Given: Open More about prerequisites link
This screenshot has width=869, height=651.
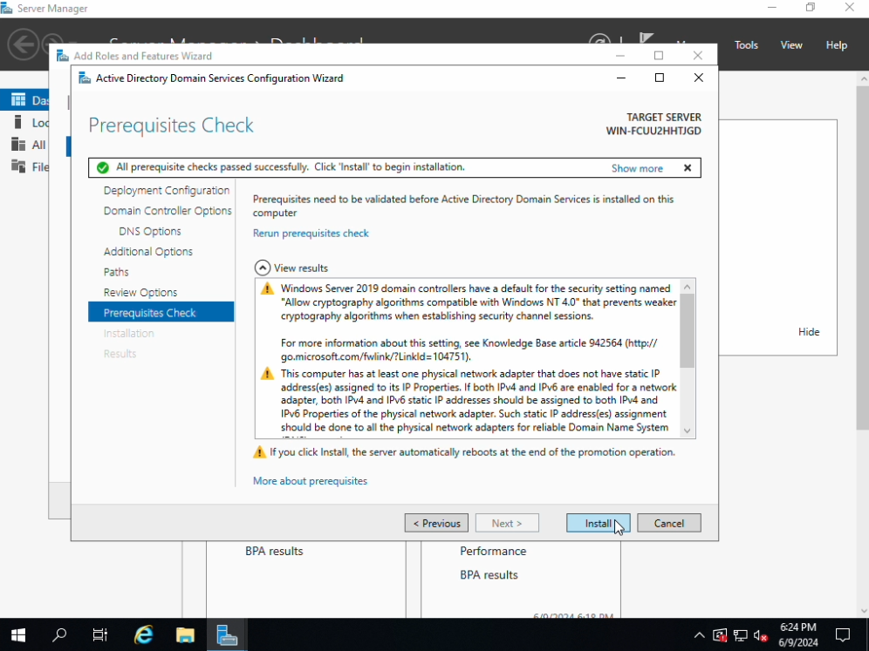Looking at the screenshot, I should click(x=310, y=481).
